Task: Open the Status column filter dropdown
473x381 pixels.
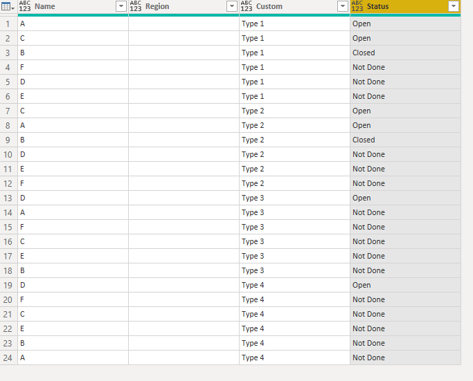Action: 454,6
